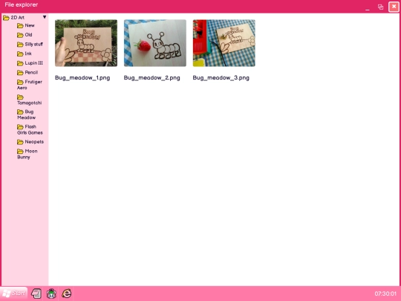The width and height of the screenshot is (401, 301).
Task: Select the New folder label
Action: coord(30,25)
